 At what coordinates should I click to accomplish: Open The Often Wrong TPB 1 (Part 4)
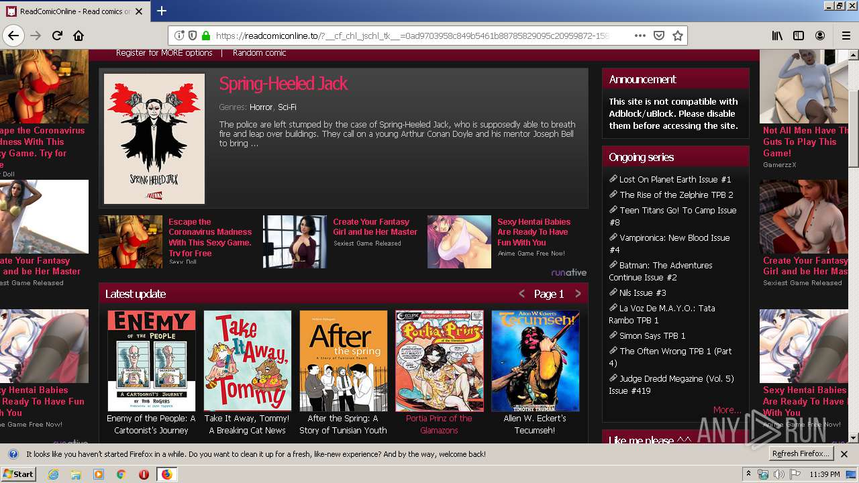(670, 357)
